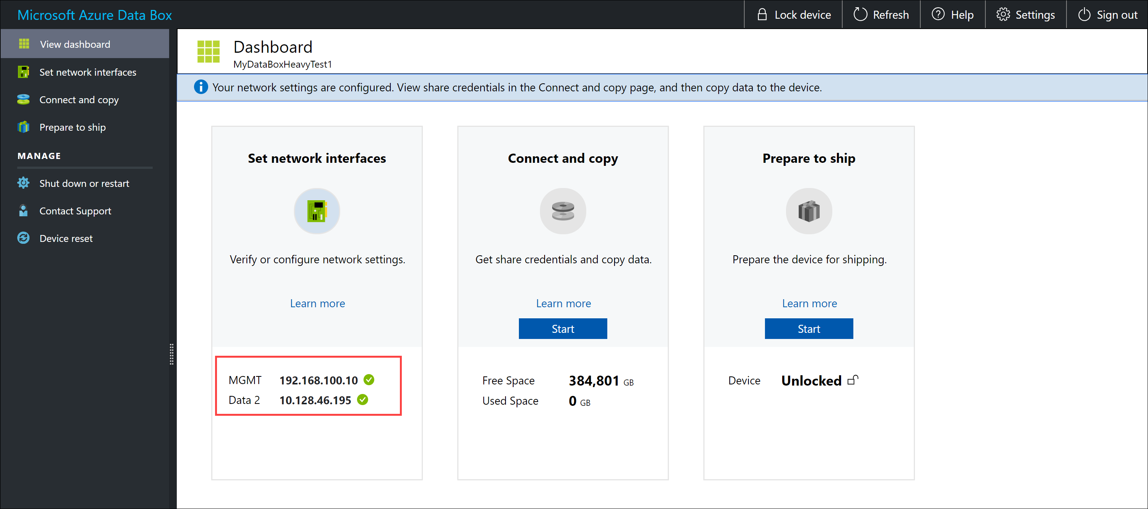Click the Contact Support icon
1148x509 pixels.
[x=23, y=211]
